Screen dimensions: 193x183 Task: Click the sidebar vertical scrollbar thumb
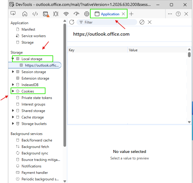pos(65,85)
